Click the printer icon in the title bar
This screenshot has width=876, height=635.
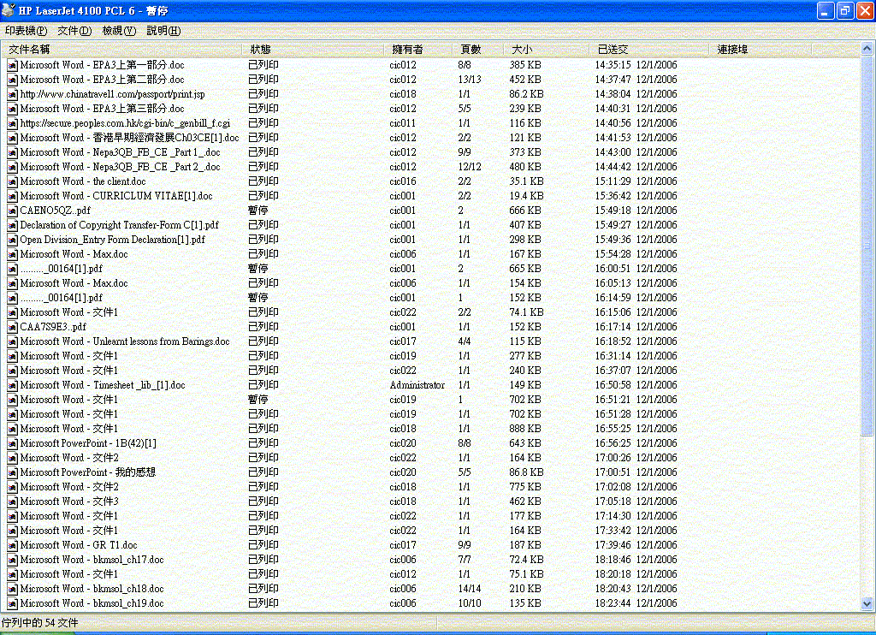[9, 10]
